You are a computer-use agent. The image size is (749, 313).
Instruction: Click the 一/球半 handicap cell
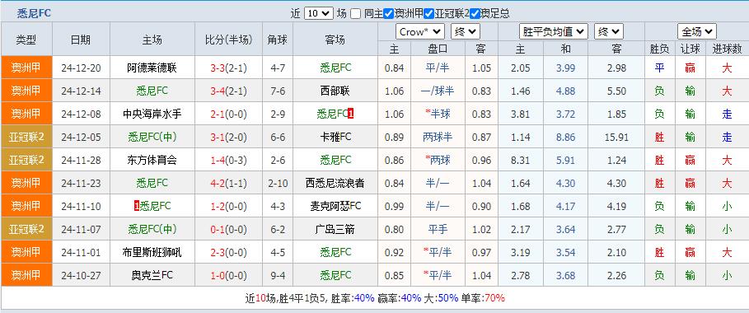click(438, 91)
